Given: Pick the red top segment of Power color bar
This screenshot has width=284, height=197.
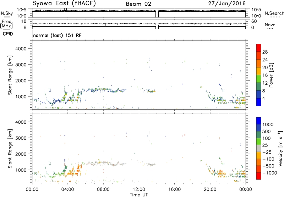Looking at the screenshot, I should (x=259, y=48).
